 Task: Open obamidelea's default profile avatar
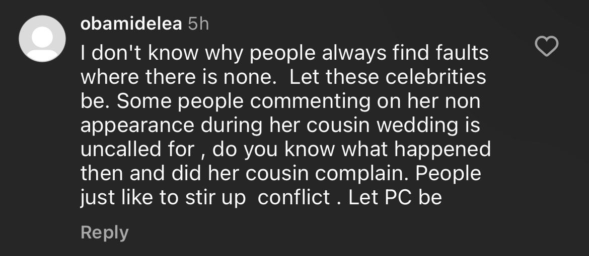click(42, 39)
